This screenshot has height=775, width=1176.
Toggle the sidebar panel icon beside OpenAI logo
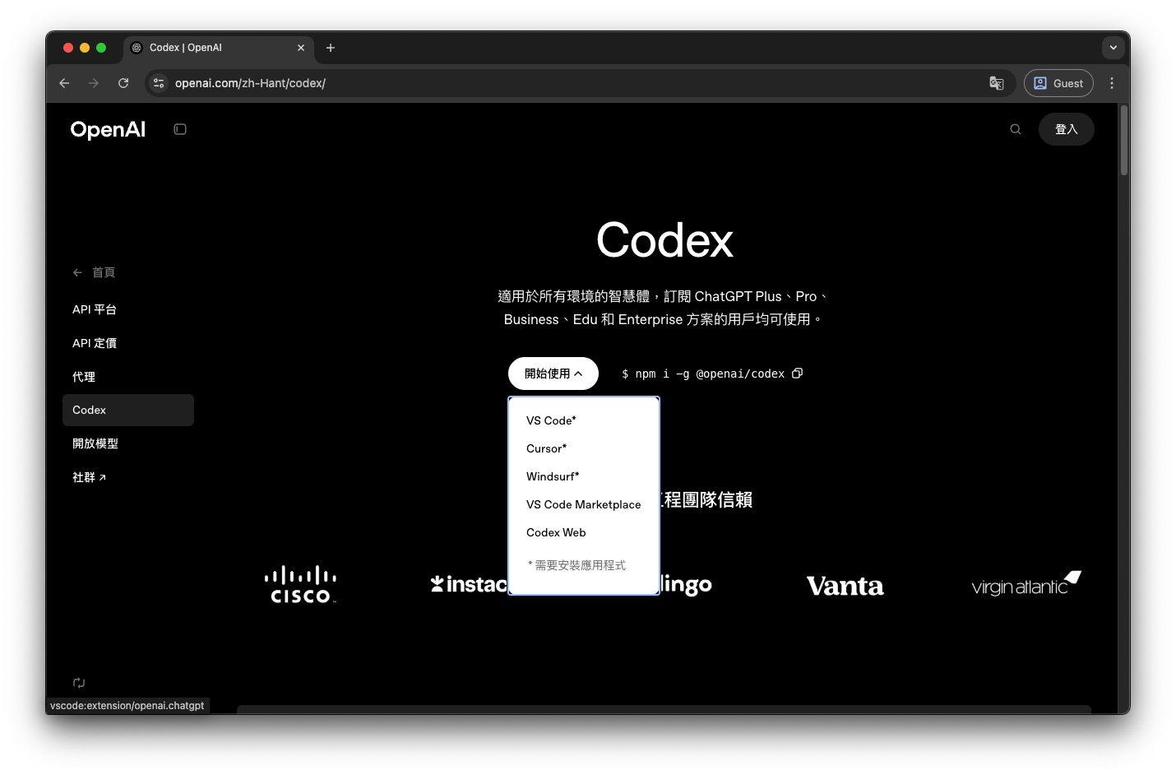[180, 129]
